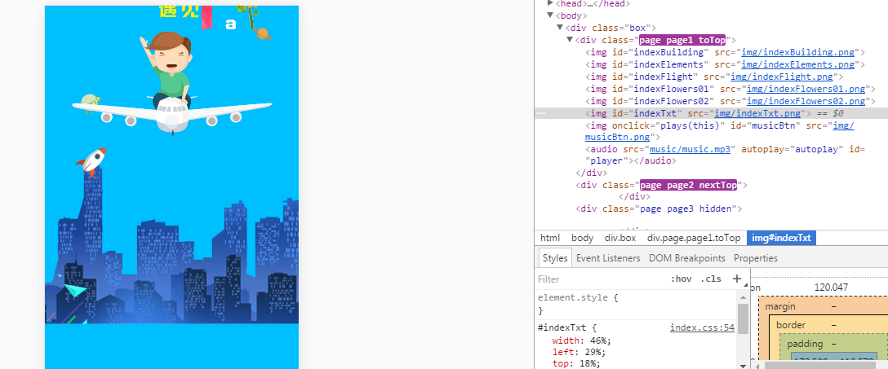Edit the width: 46% declaration
This screenshot has height=369, width=888.
(582, 340)
